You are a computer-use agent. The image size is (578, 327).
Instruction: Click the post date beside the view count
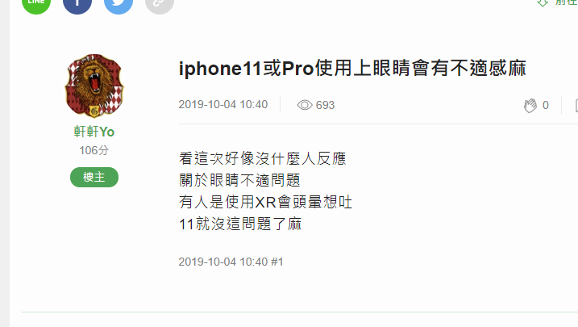click(223, 104)
